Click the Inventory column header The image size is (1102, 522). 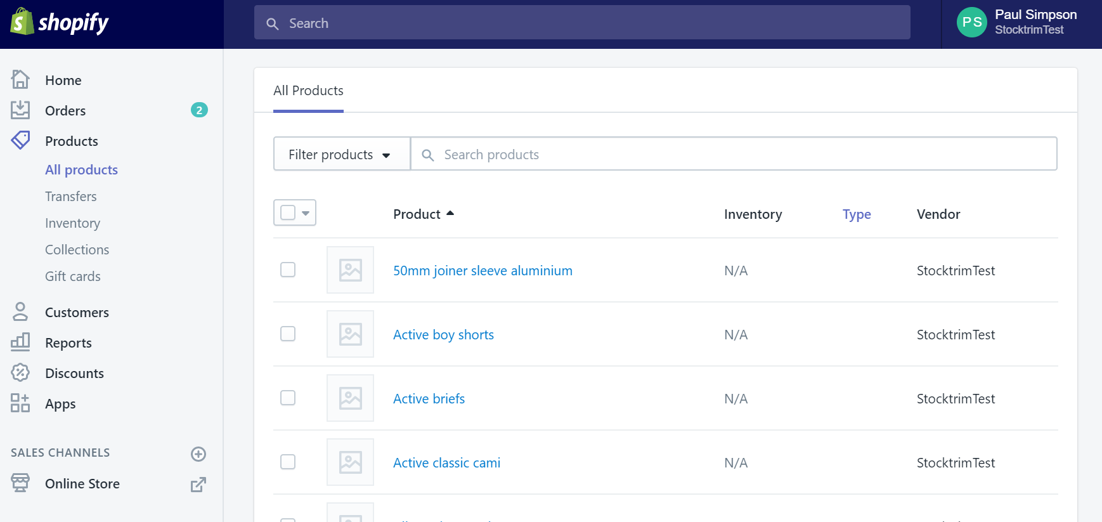click(x=753, y=214)
